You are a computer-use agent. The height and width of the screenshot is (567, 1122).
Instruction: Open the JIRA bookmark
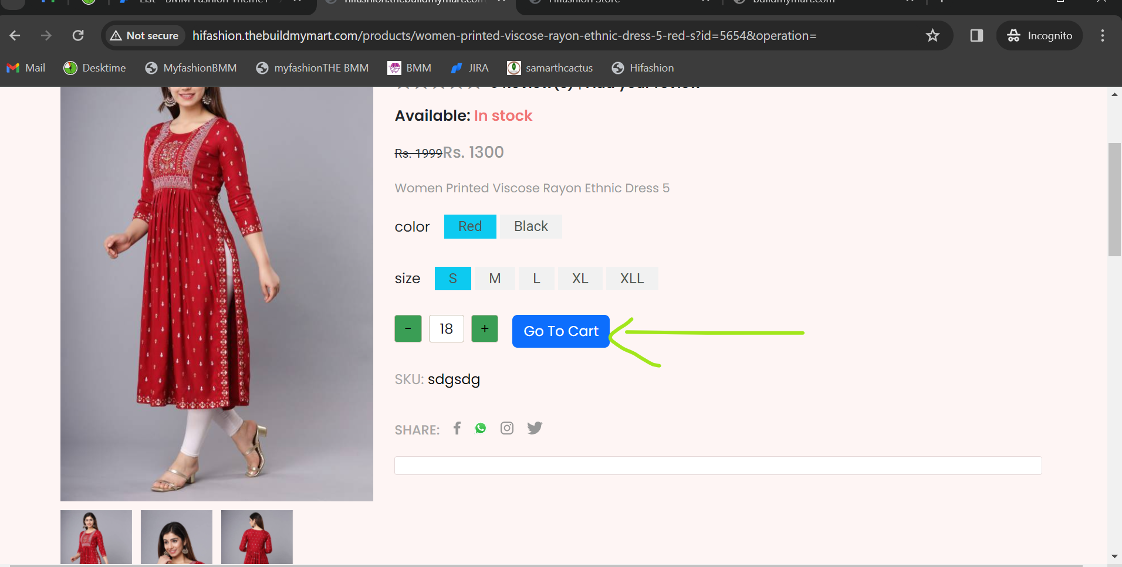469,68
